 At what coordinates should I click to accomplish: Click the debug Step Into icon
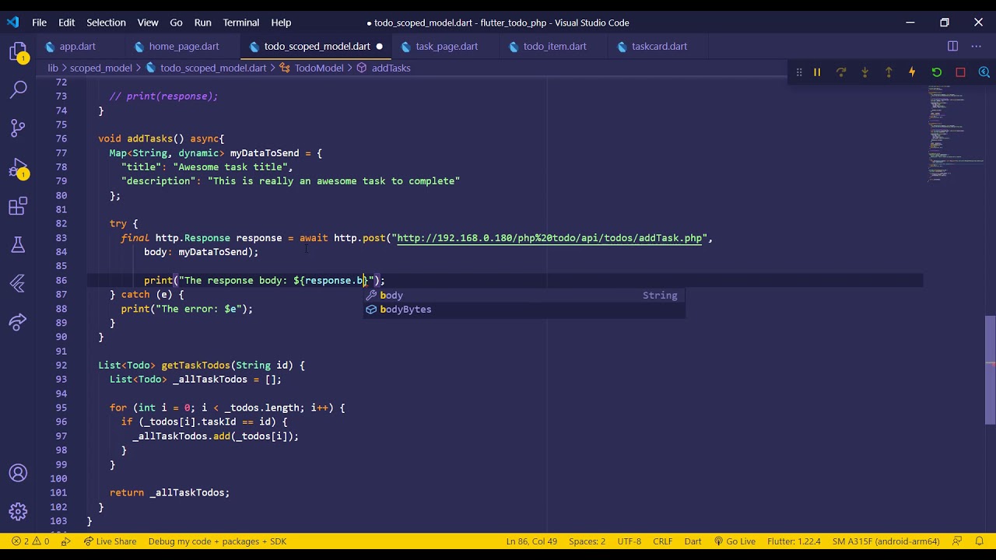(x=864, y=72)
